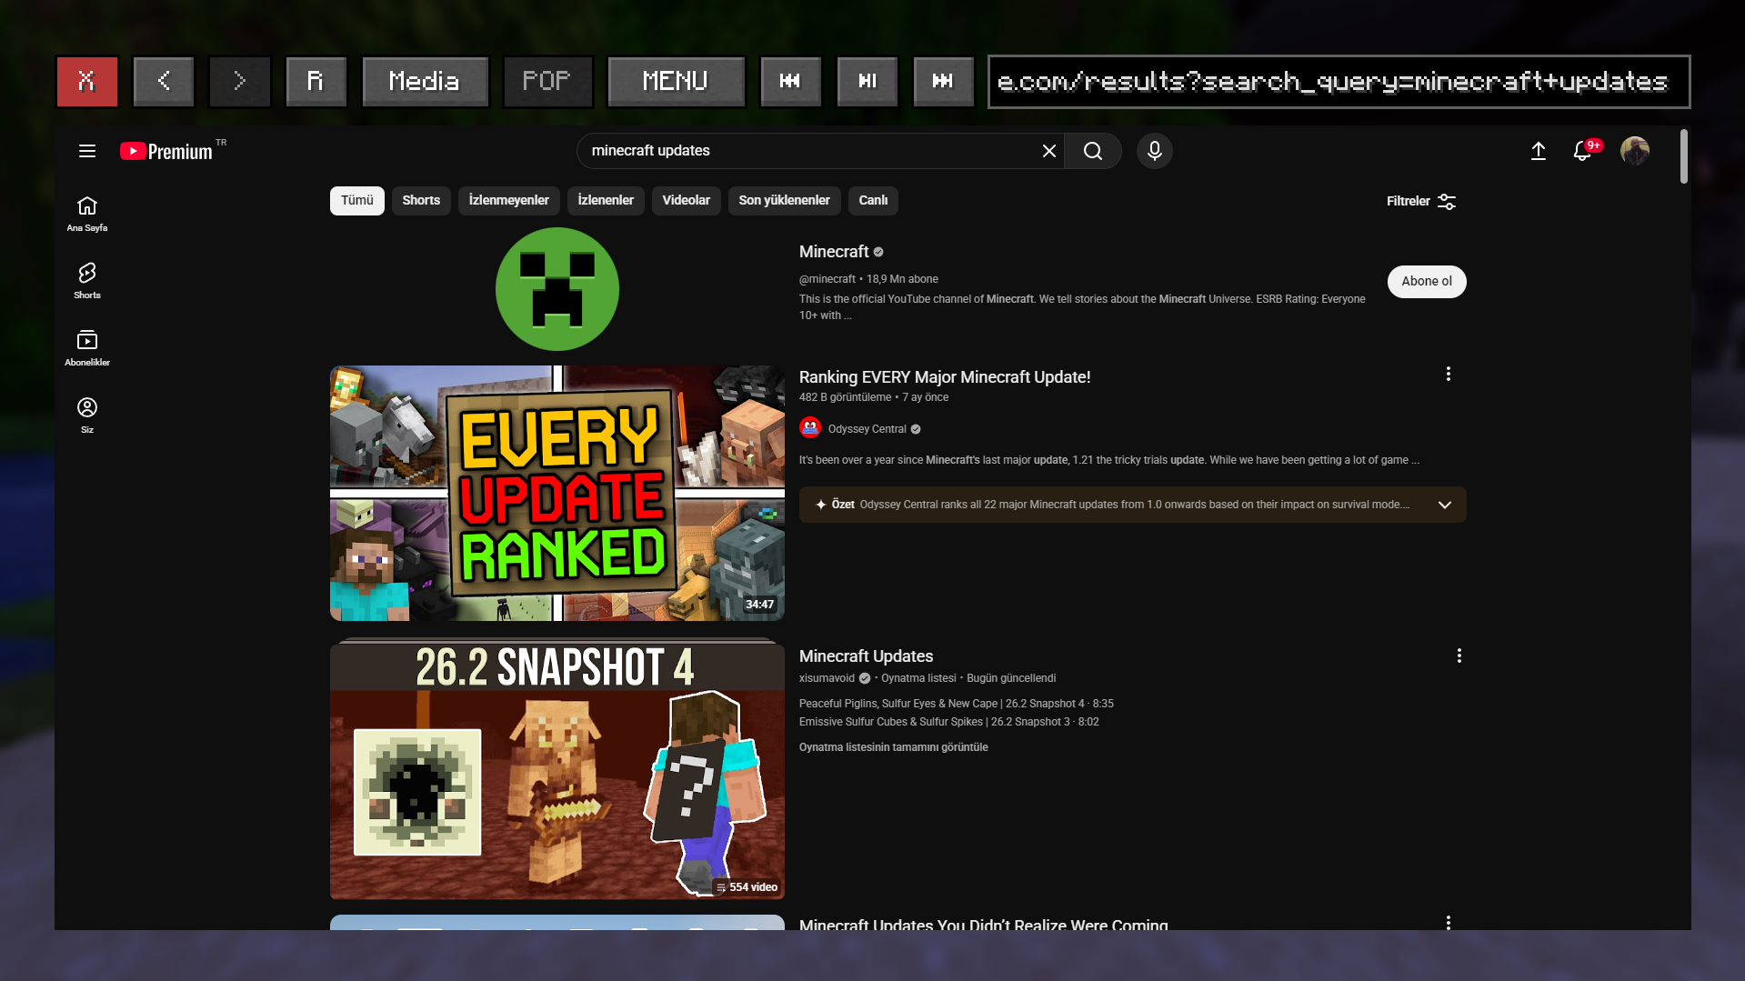The image size is (1745, 981).
Task: Select the Canlı filter chip
Action: tap(874, 201)
